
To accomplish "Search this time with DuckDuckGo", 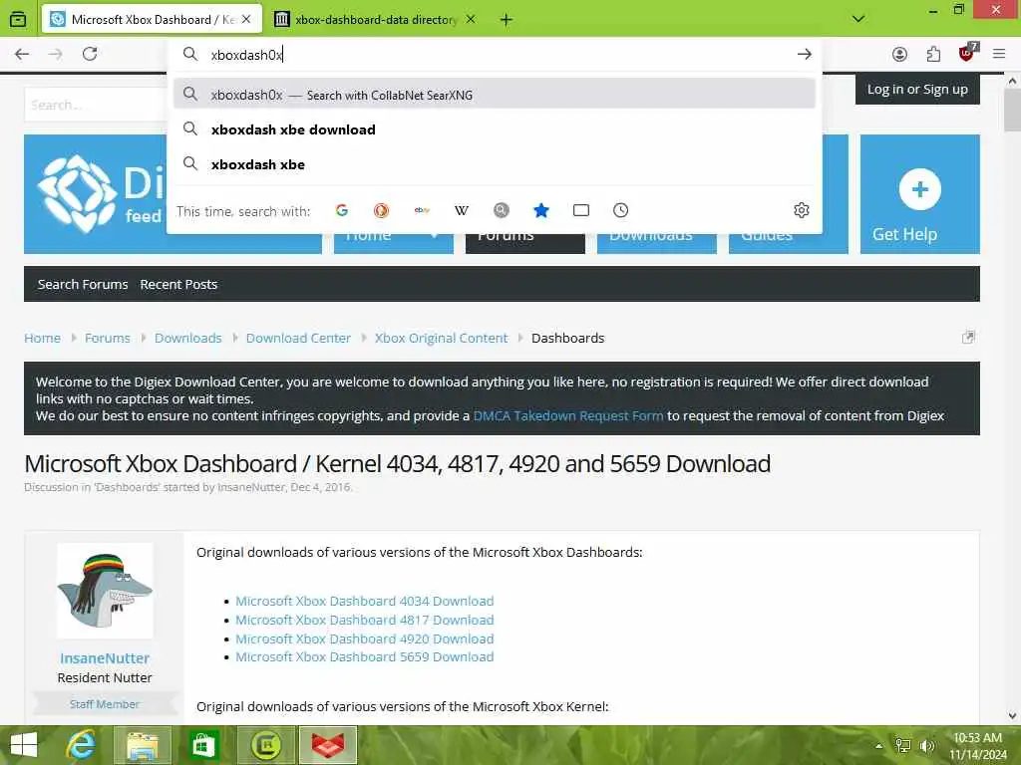I will click(x=381, y=210).
